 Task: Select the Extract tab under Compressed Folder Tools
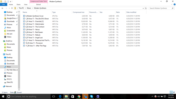[x=38, y=4]
